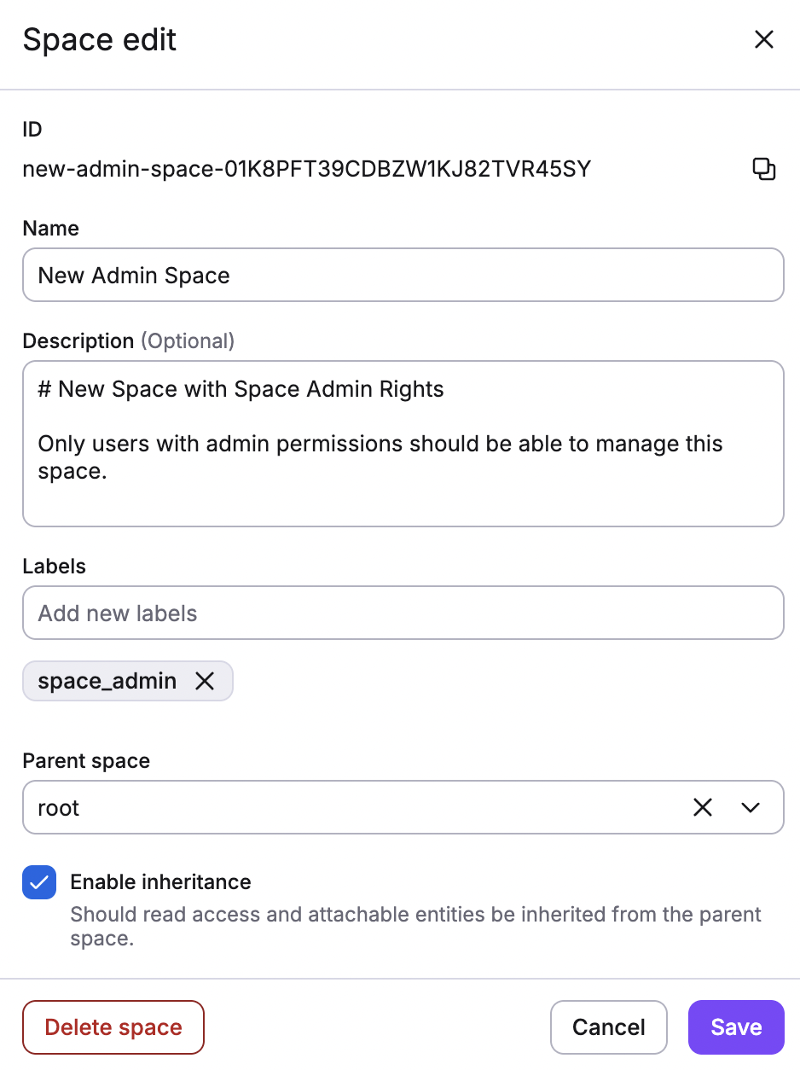Delete the New Admin Space
Image resolution: width=800 pixels, height=1070 pixels.
click(x=113, y=1027)
